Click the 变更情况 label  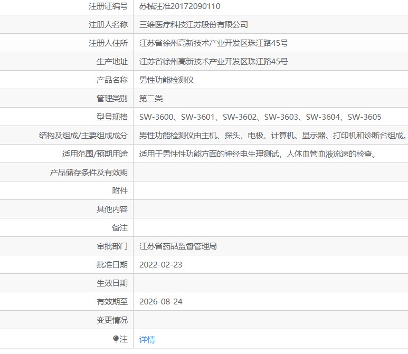point(112,320)
